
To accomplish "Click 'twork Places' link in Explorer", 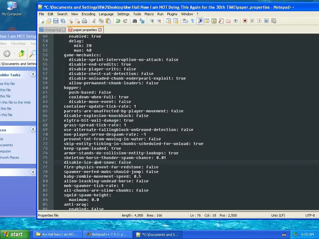I will point(10,157).
